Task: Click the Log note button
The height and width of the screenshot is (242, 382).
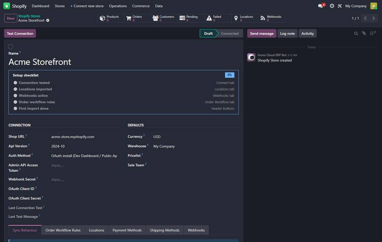Action: pyautogui.click(x=287, y=34)
